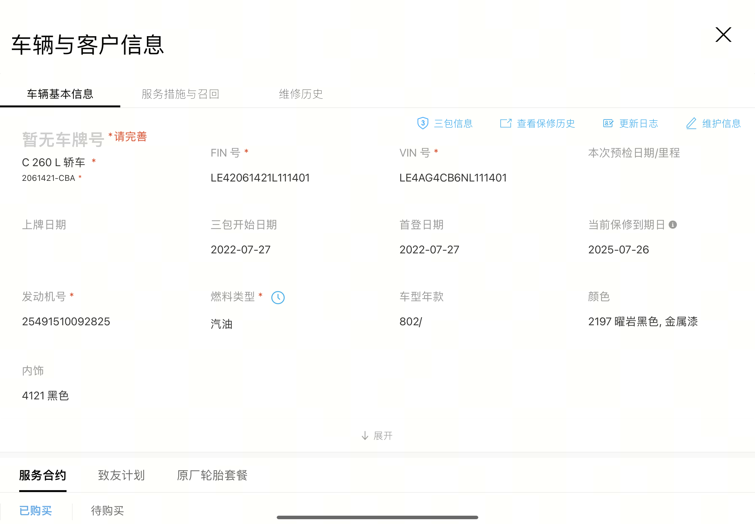
Task: Select the 车辆基本信息 tab
Action: [x=60, y=94]
